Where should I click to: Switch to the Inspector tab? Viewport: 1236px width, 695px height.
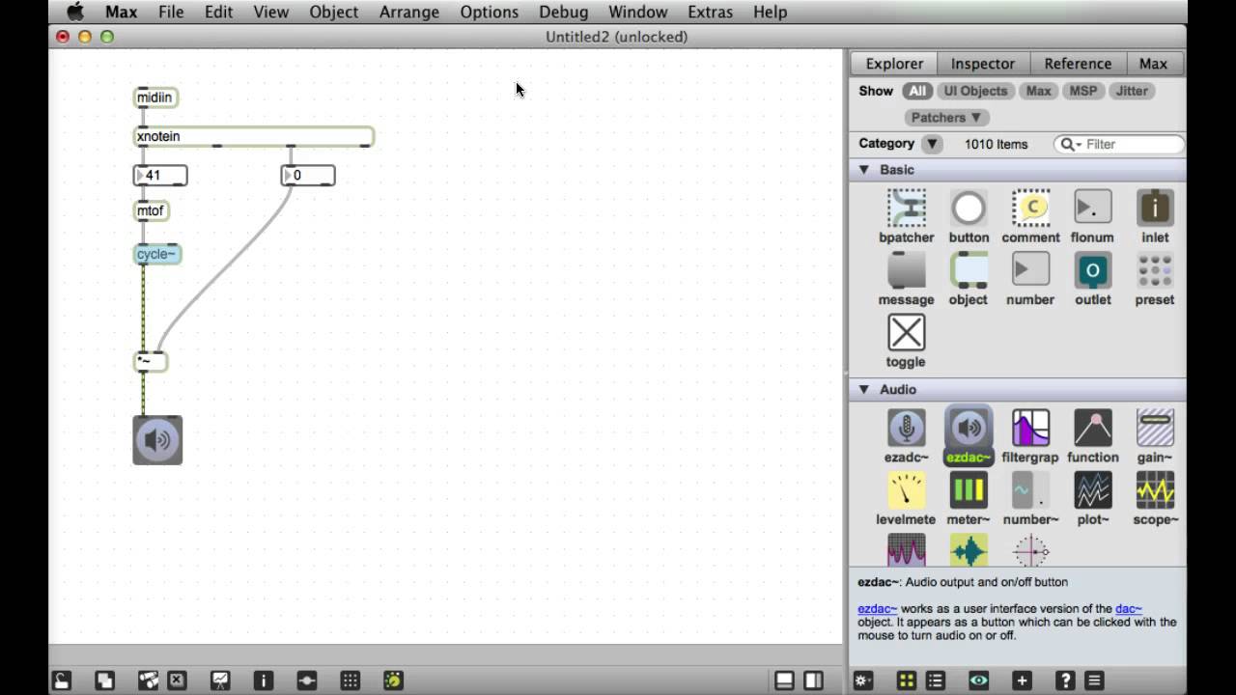(982, 64)
